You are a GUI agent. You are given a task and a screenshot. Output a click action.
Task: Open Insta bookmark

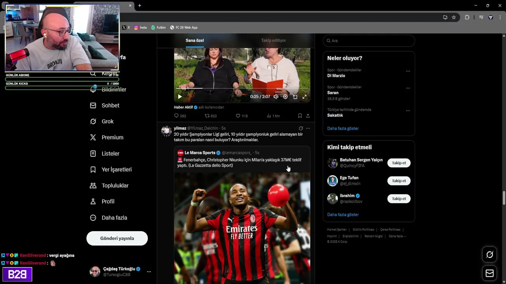140,28
